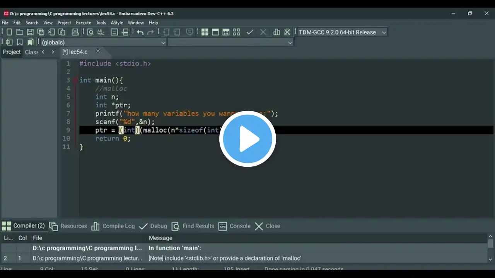495x278 pixels.
Task: Select the lec54.c editor tab
Action: point(75,52)
